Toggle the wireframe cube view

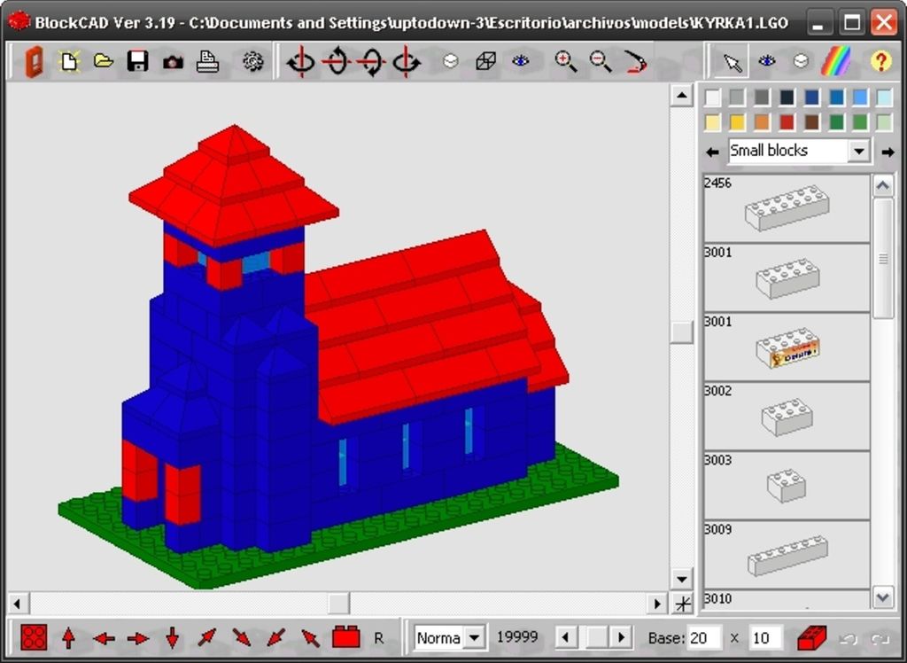click(x=485, y=61)
